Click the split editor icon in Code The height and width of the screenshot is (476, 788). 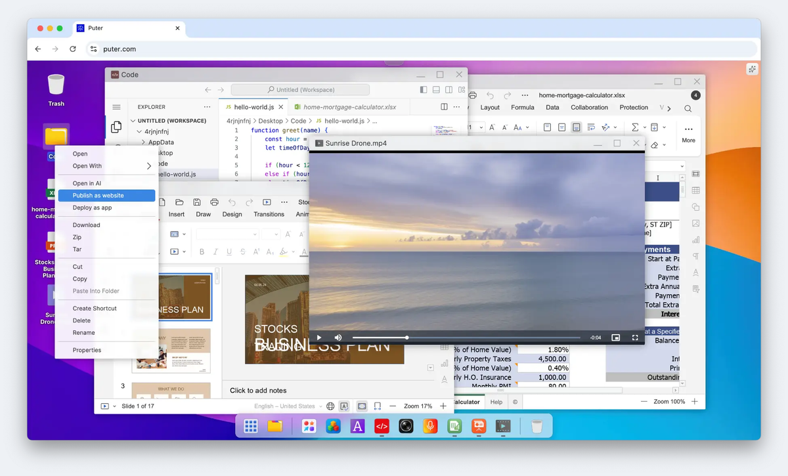445,107
